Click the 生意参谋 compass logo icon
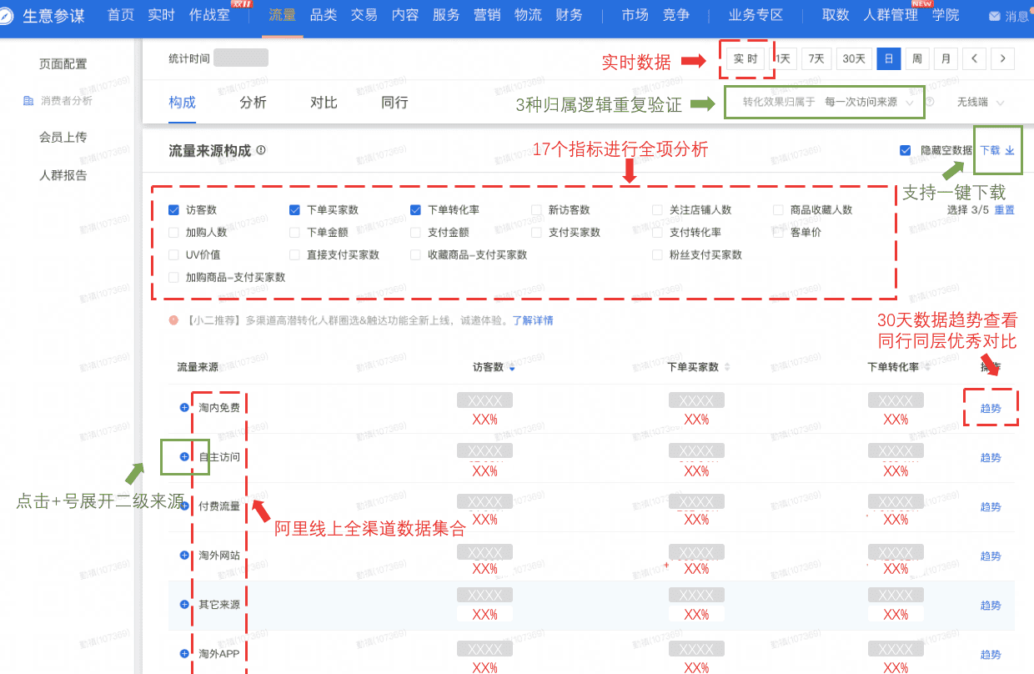The width and height of the screenshot is (1034, 674). point(6,16)
